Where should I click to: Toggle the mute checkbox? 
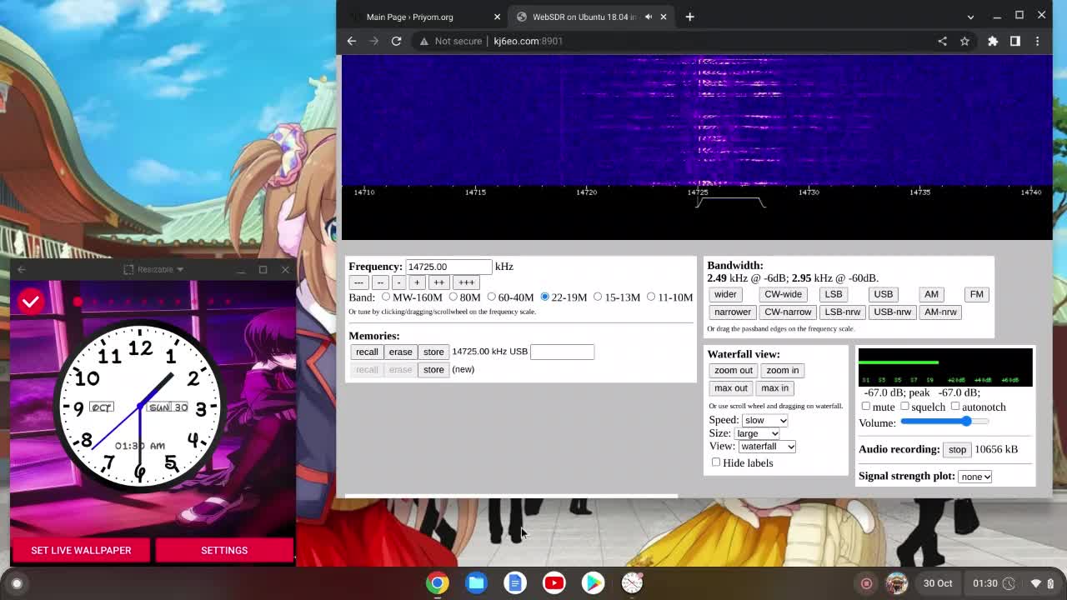click(x=865, y=407)
